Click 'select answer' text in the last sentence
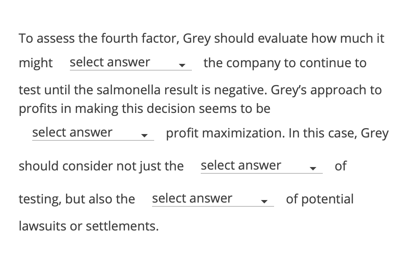Viewport: 410px width, 277px height. click(192, 198)
